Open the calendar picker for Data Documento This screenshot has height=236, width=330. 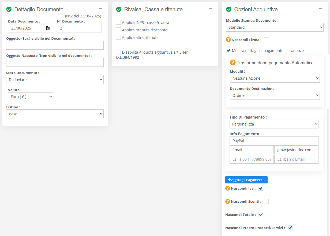click(x=48, y=28)
